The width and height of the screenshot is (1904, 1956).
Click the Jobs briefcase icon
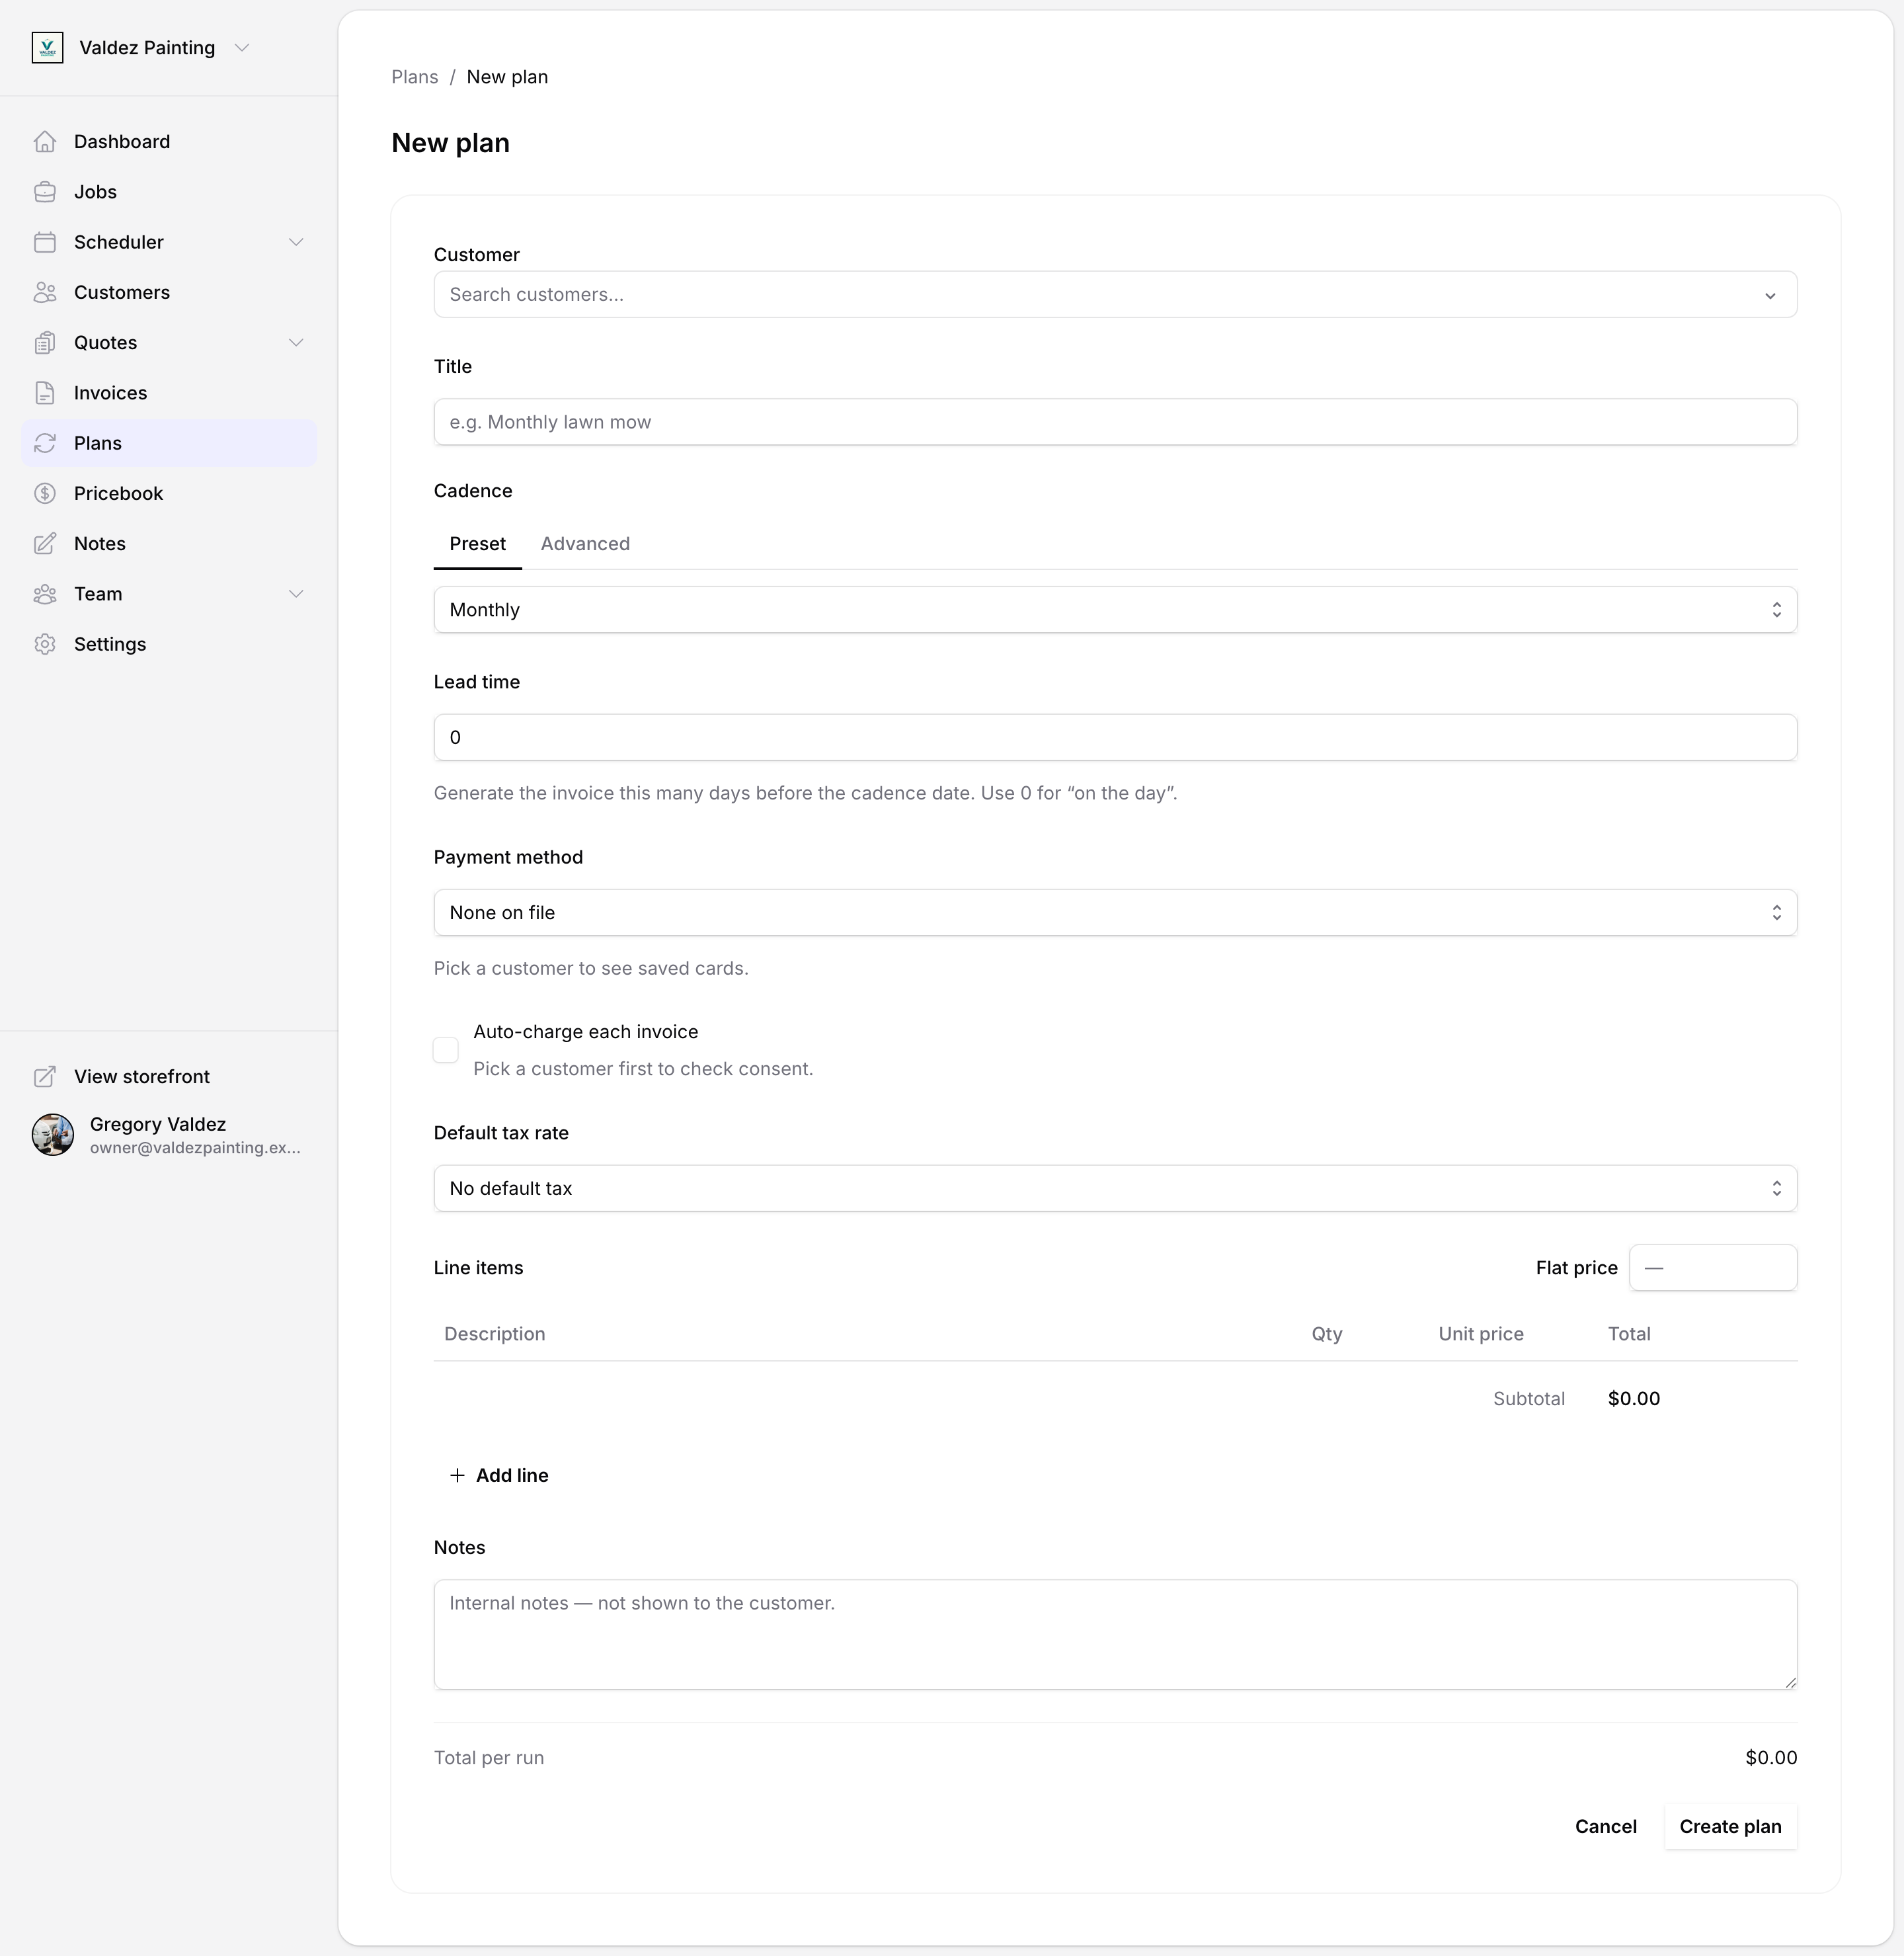pos(45,192)
